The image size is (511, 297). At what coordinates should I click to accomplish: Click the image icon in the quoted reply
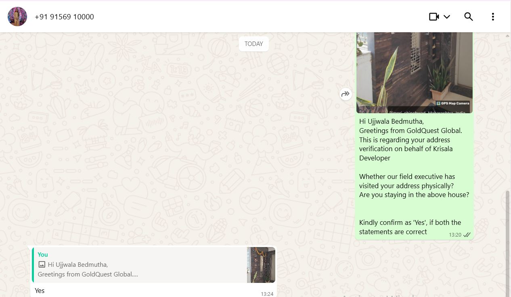point(42,265)
